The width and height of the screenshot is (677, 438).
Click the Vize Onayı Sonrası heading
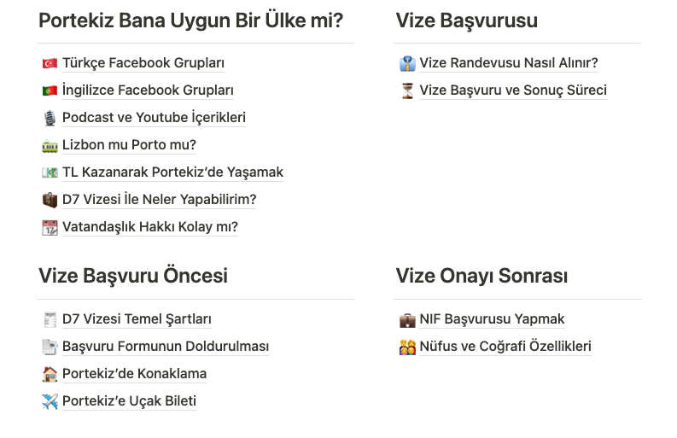481,276
